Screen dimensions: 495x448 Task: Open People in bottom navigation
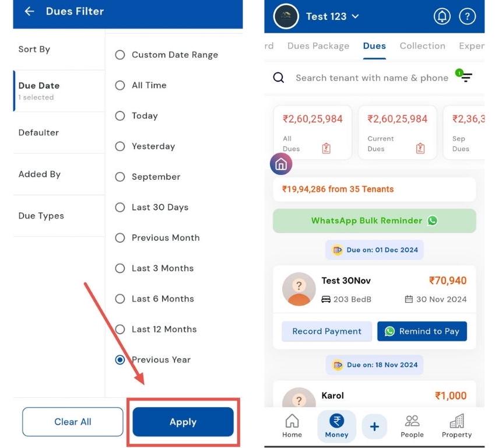[412, 425]
